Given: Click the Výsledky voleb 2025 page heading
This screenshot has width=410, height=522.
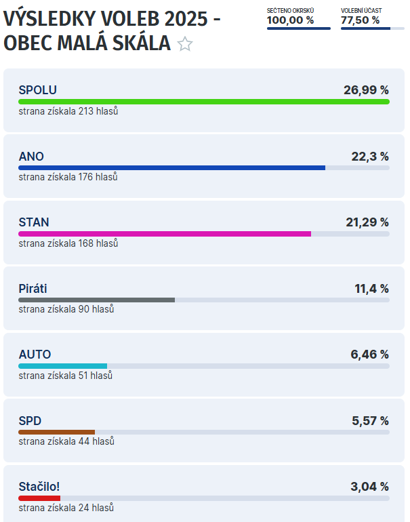Looking at the screenshot, I should pos(112,19).
